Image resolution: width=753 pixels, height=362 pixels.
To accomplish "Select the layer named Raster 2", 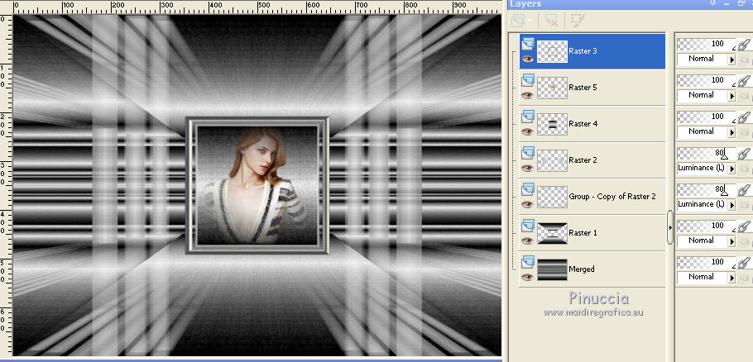I will tap(583, 160).
